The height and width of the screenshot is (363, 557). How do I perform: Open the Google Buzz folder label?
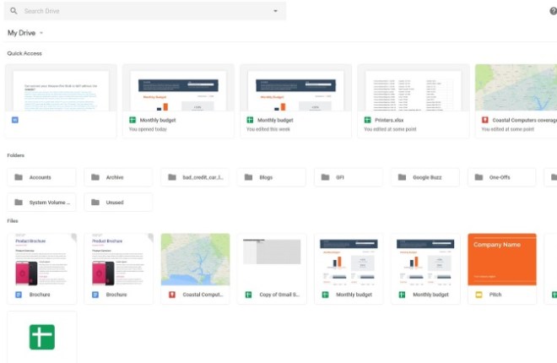pos(427,177)
